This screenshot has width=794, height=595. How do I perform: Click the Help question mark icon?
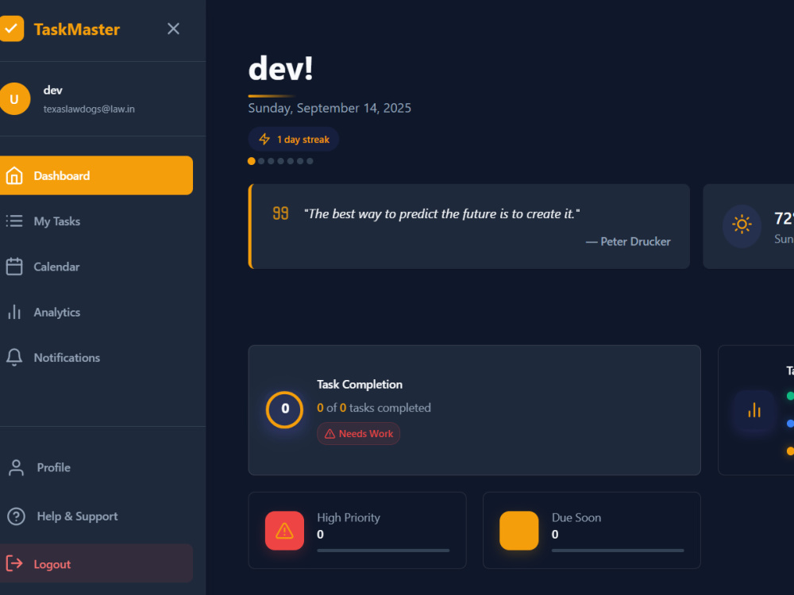[x=16, y=516]
